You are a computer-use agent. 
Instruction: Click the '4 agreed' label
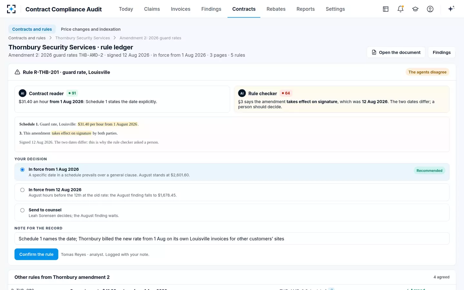click(x=441, y=277)
